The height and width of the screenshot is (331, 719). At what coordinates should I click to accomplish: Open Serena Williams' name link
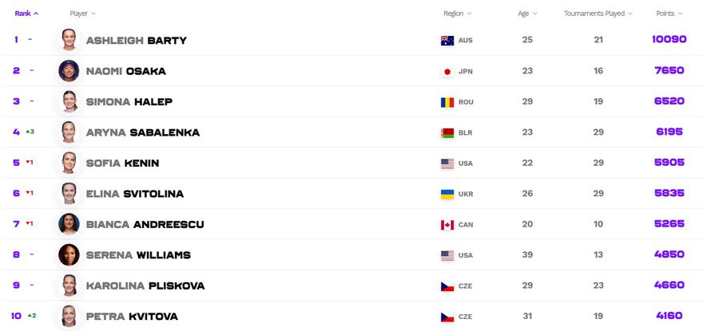138,255
